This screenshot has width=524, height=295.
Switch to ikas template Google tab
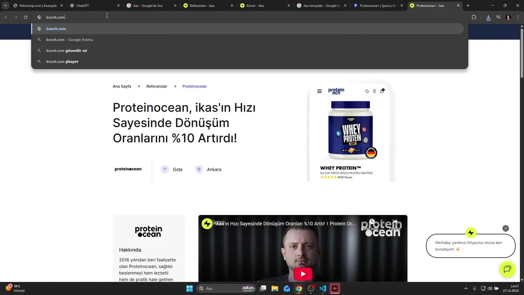[x=322, y=6]
